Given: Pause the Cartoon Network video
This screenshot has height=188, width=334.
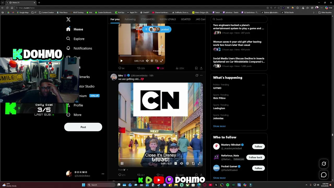Looking at the screenshot, I should (x=122, y=163).
